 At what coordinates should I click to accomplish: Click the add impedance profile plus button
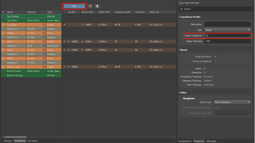(x=90, y=6)
